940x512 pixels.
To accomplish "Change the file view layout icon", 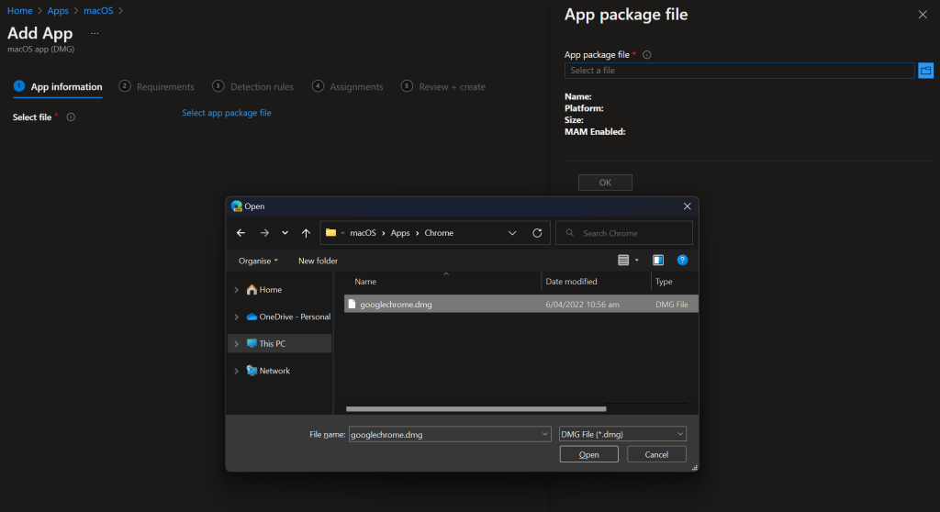I will click(623, 261).
